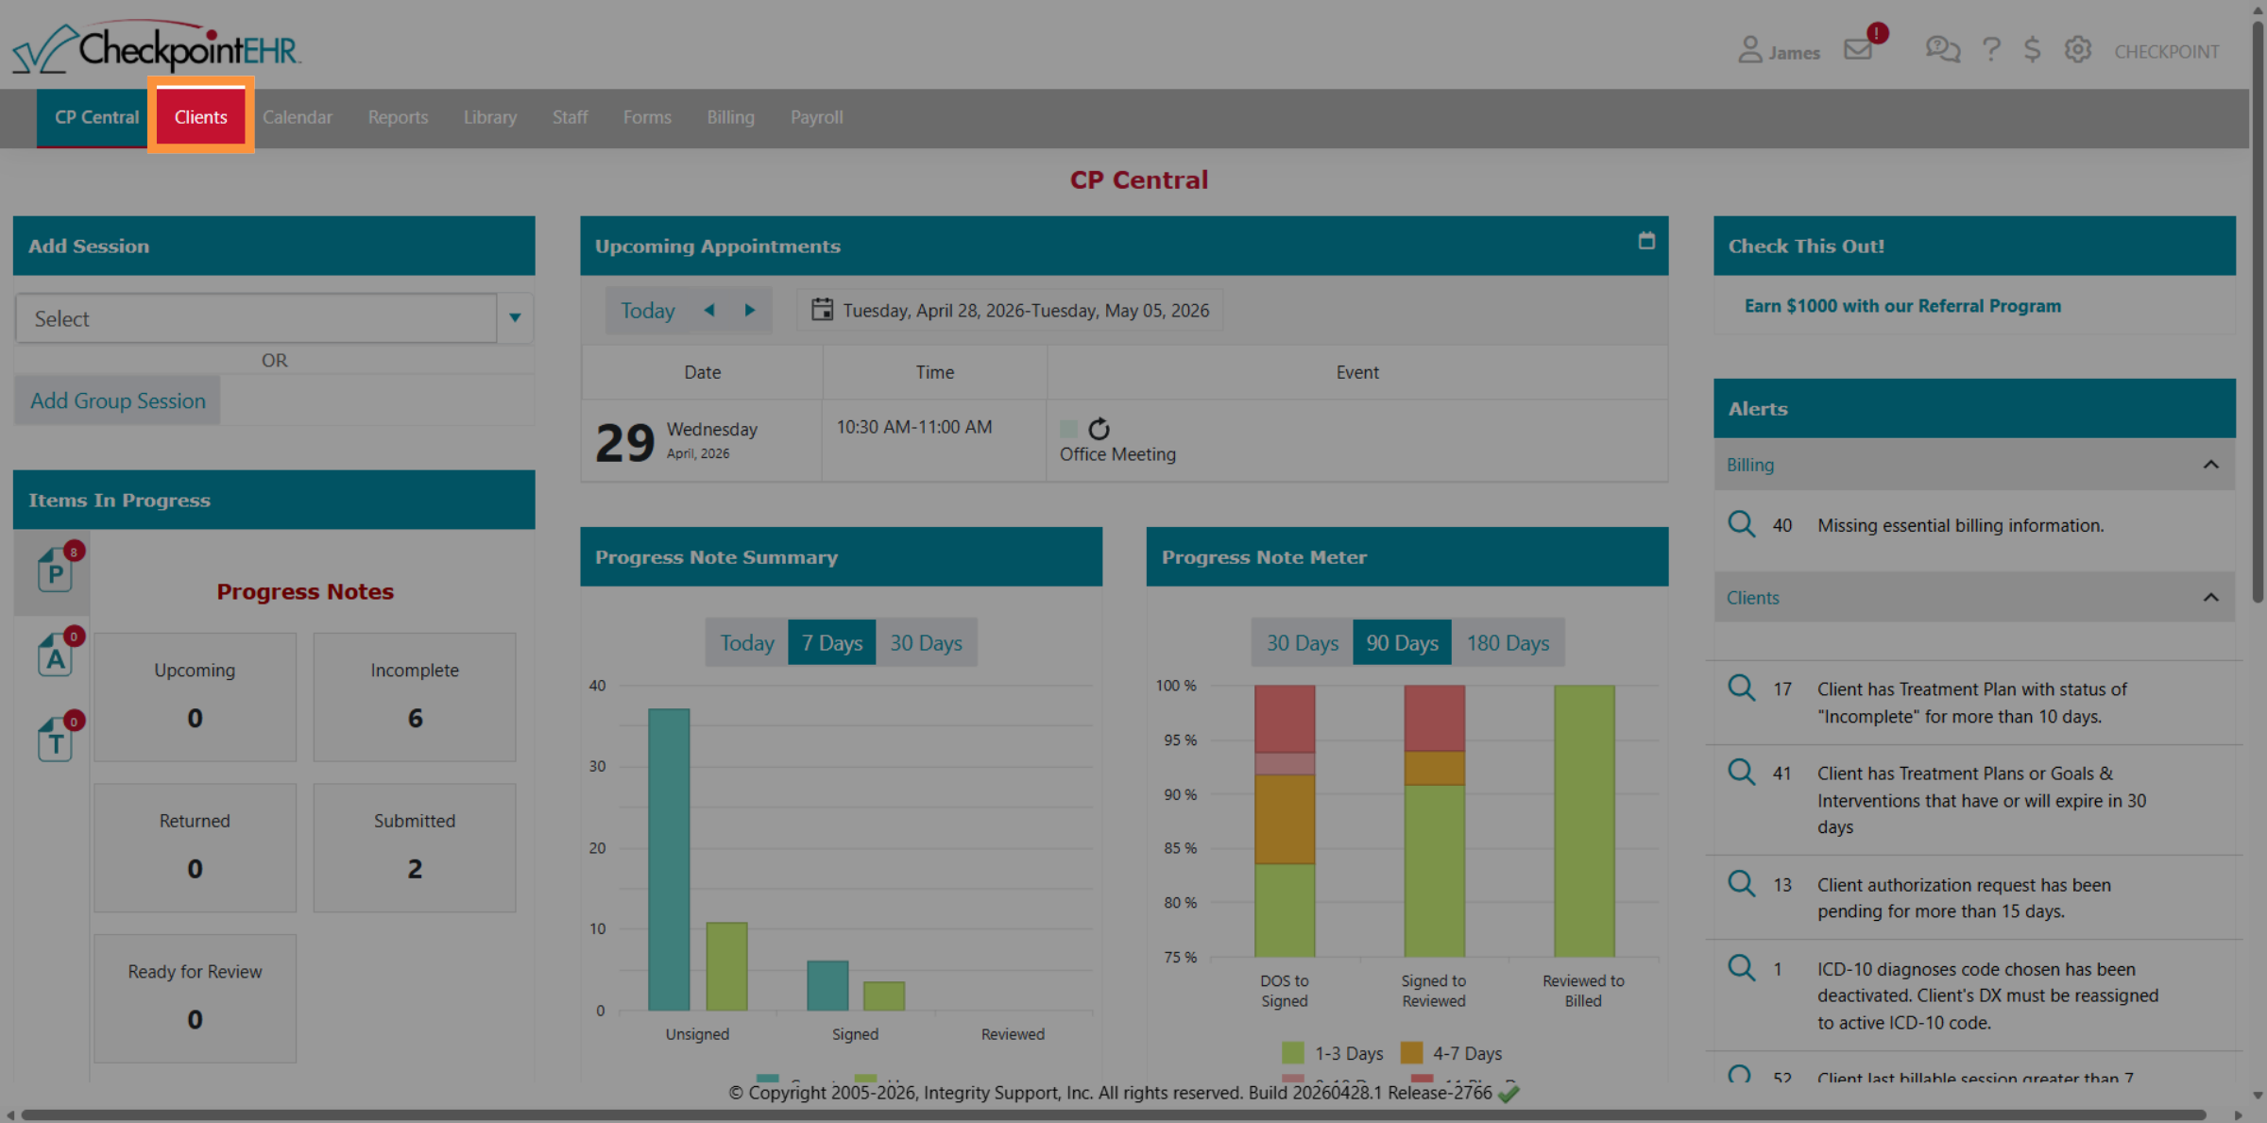Open the Ready for Review tile
The image size is (2267, 1123).
pos(195,998)
